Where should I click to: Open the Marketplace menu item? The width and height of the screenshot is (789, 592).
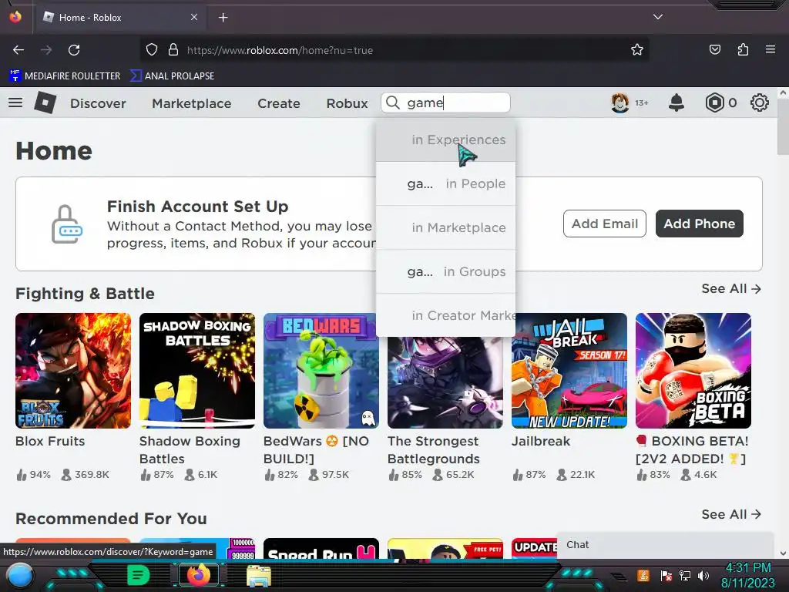coord(192,103)
